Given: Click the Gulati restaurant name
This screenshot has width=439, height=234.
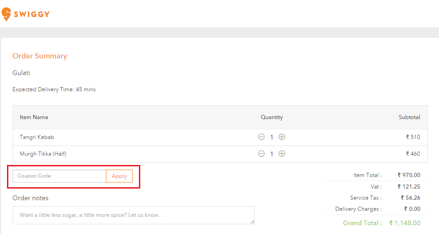Looking at the screenshot, I should click(21, 73).
